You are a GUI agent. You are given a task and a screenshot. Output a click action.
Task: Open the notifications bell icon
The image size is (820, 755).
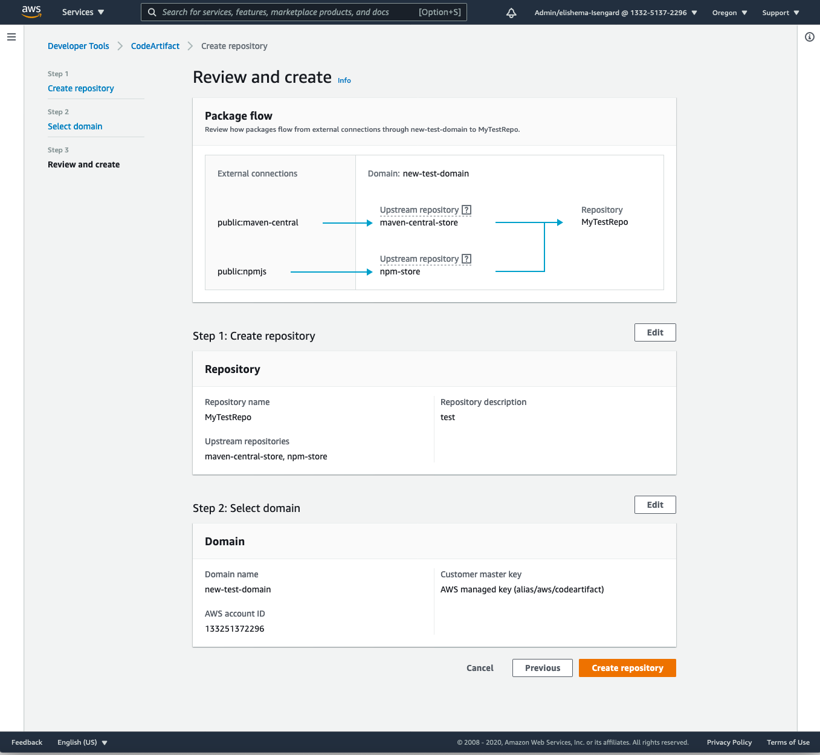click(511, 13)
